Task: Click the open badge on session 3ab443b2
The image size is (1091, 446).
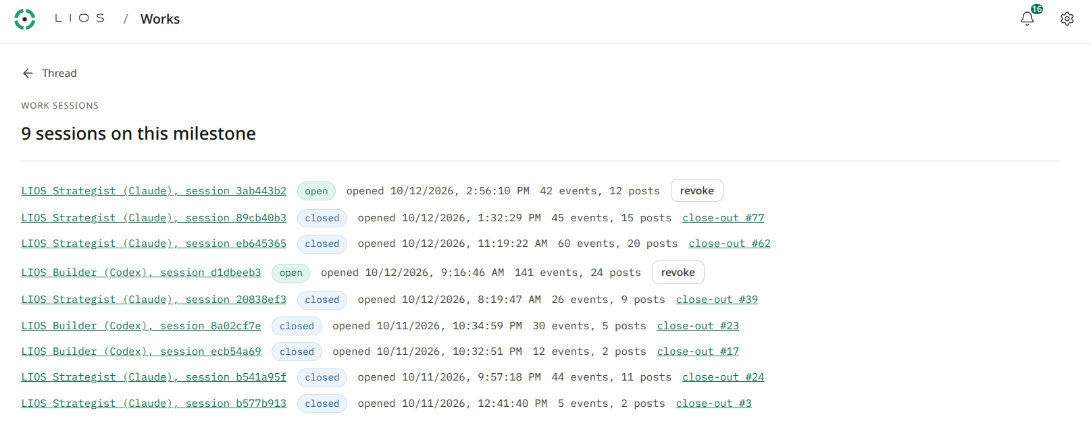Action: coord(316,191)
